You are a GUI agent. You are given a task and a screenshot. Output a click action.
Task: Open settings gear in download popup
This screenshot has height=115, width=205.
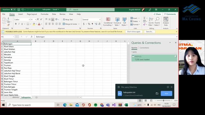[168, 87]
